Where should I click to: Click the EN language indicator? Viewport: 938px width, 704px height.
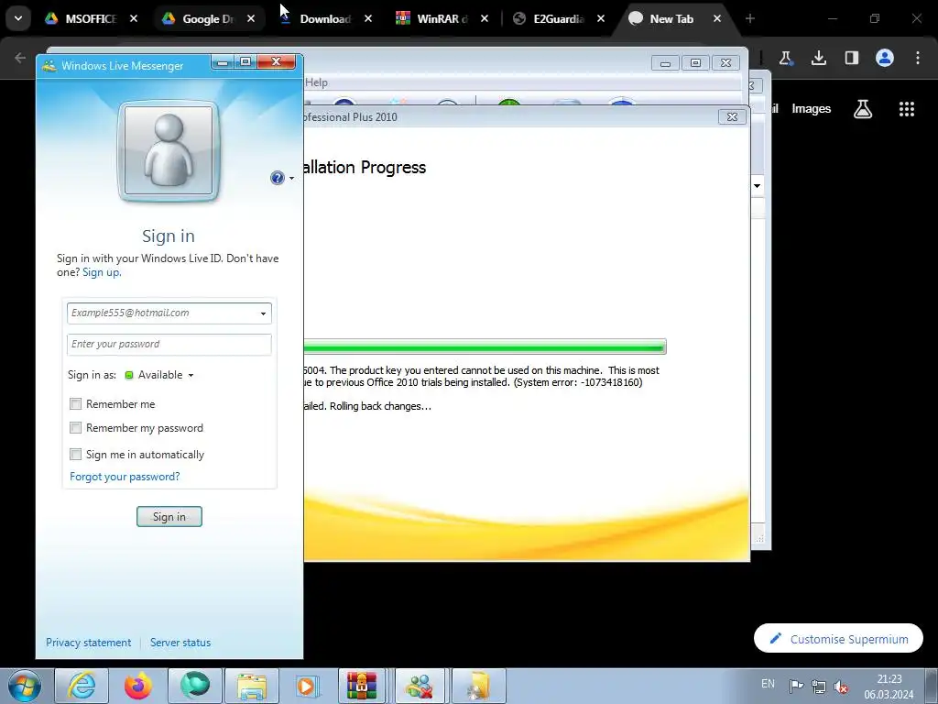(769, 684)
